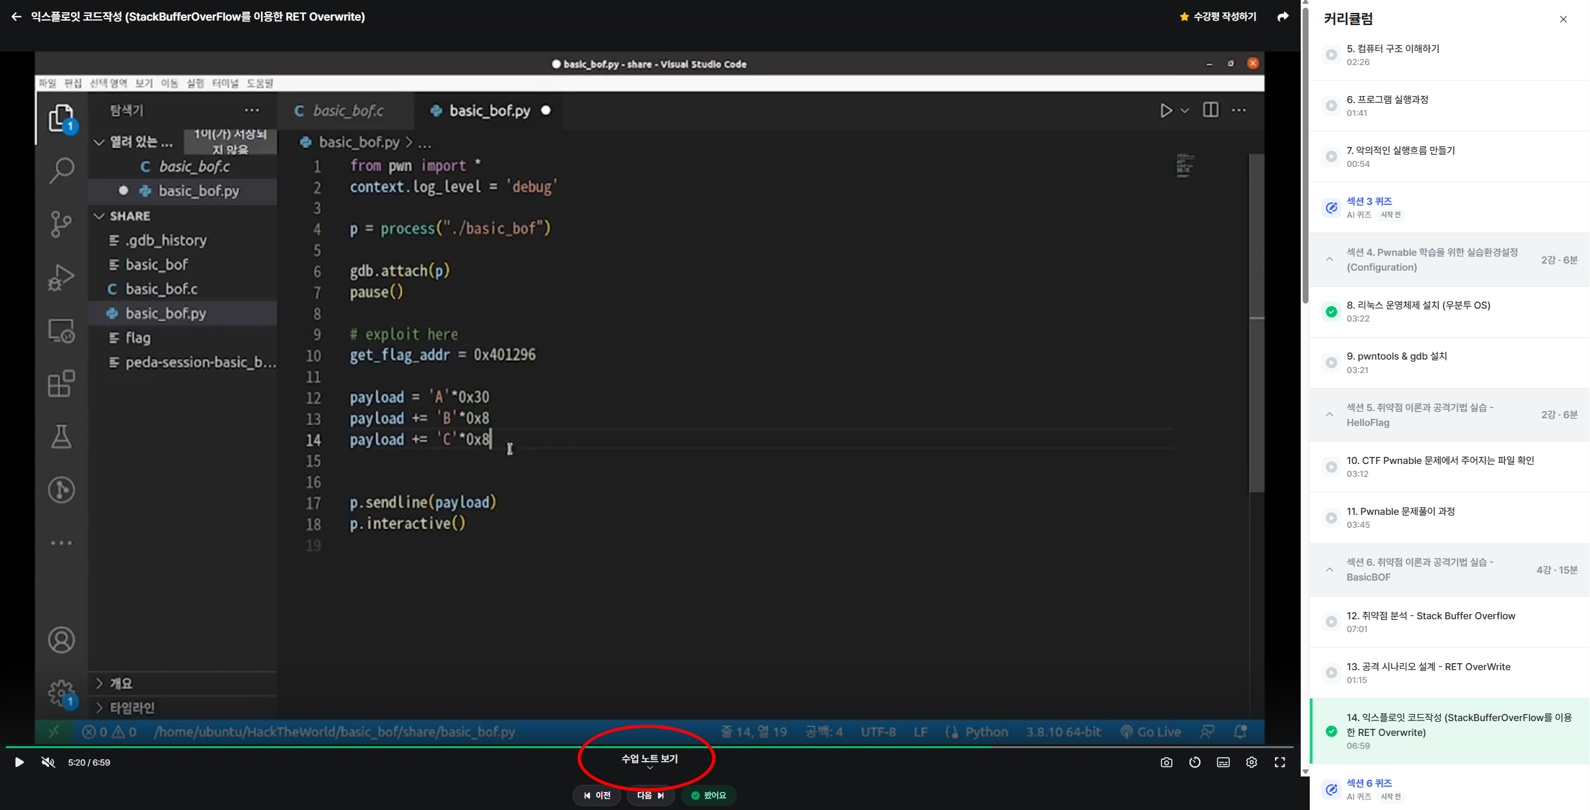Open the playback speed icon
The width and height of the screenshot is (1590, 810).
(1194, 762)
